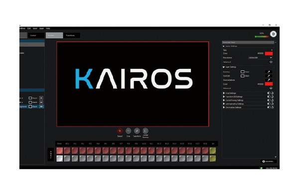The image size is (299, 193).
Task: Toggle Transform2D Settings on/off switch
Action: pyautogui.click(x=269, y=97)
